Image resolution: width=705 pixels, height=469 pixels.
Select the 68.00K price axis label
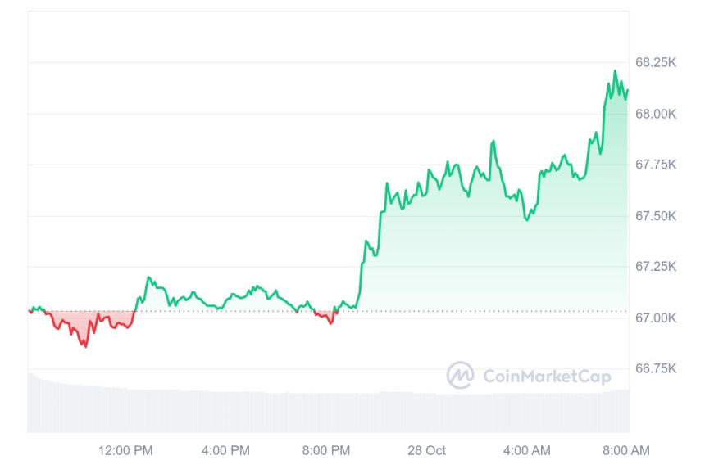click(656, 114)
